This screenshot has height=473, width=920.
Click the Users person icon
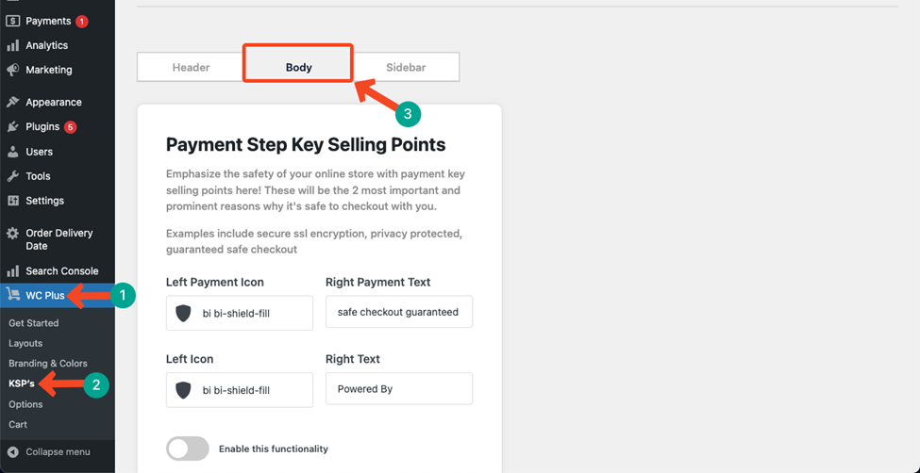(13, 152)
